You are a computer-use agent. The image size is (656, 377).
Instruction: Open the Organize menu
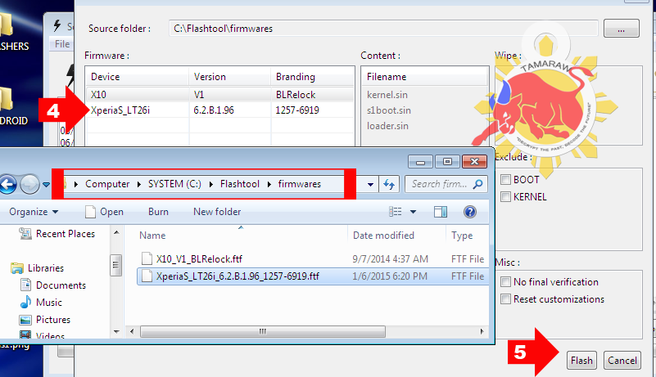[34, 212]
